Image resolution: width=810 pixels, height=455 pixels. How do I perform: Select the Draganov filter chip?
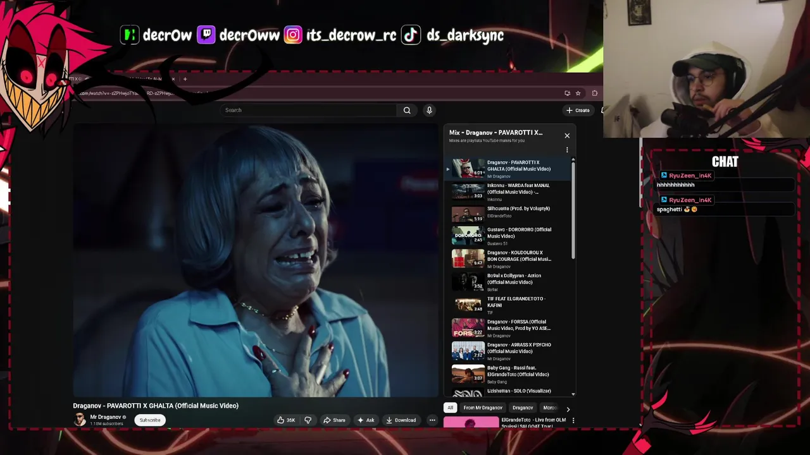pos(523,408)
